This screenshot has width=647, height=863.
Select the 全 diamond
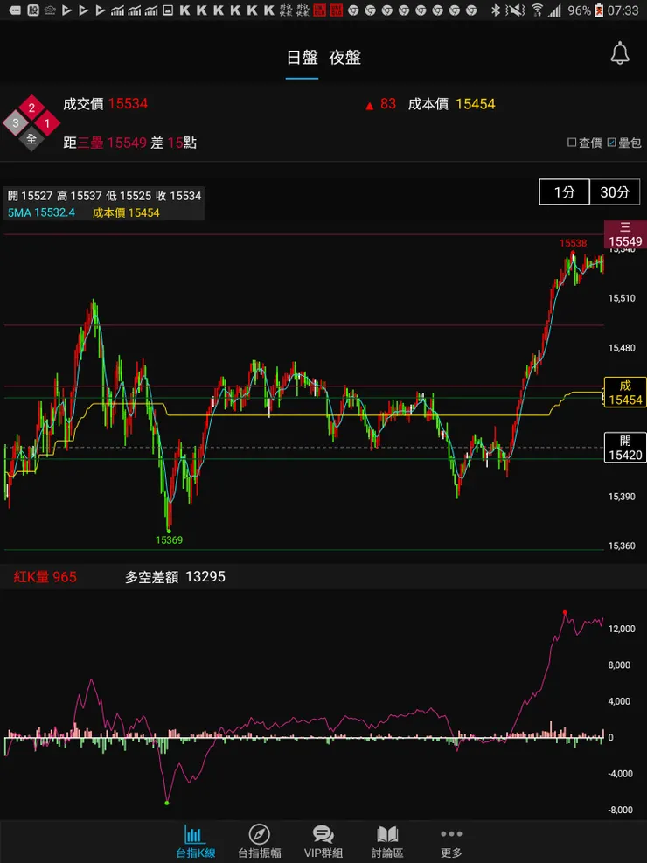tap(31, 139)
